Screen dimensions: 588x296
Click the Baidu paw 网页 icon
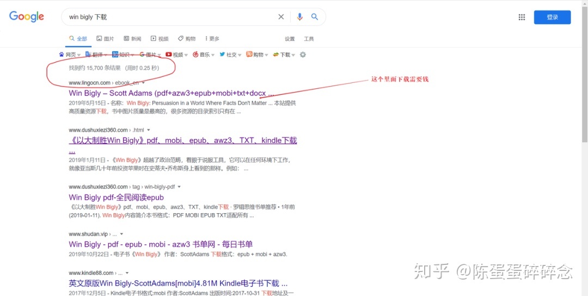tap(62, 55)
